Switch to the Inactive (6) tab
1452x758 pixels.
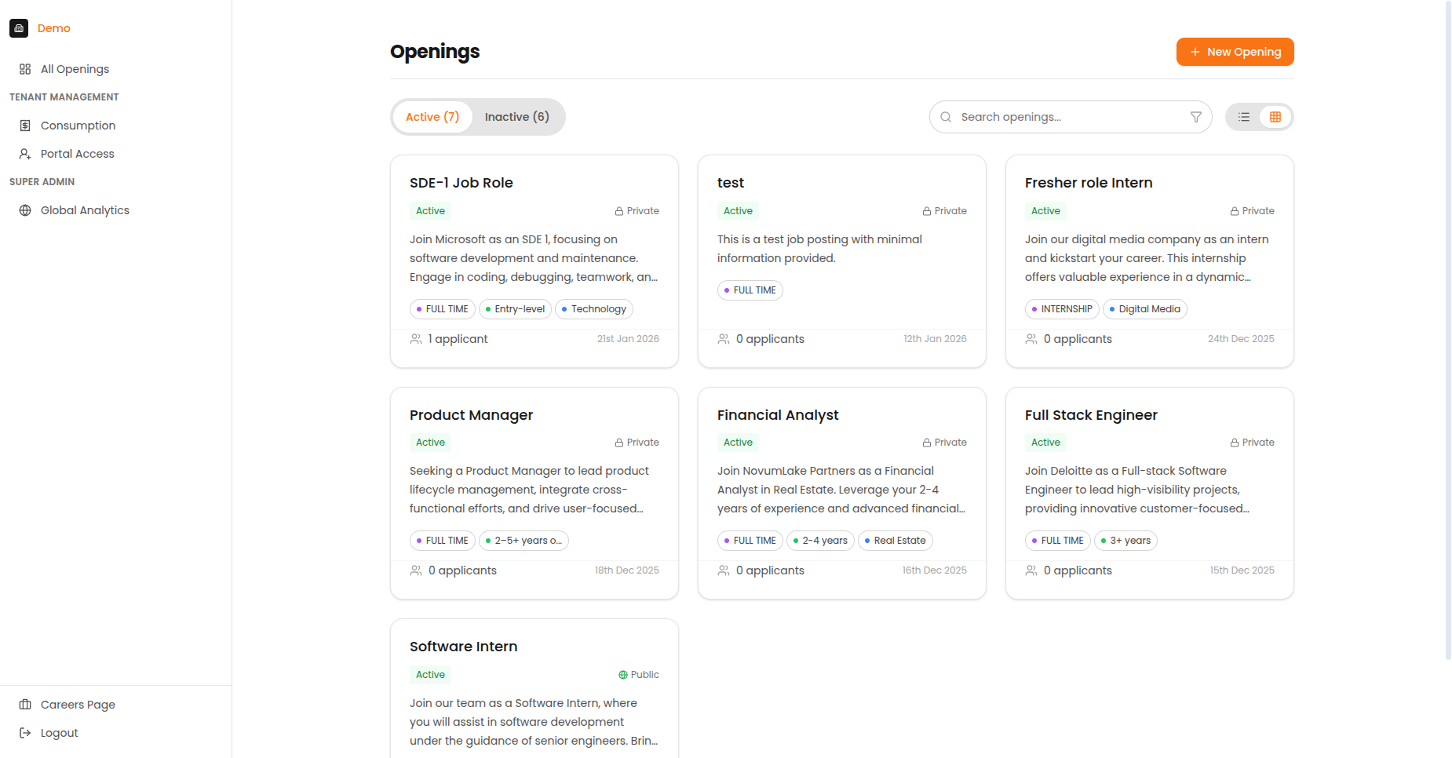pyautogui.click(x=516, y=116)
